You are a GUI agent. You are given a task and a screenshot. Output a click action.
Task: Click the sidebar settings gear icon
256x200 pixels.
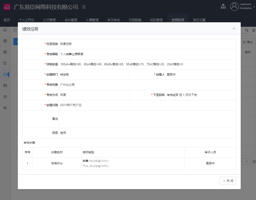point(5,108)
